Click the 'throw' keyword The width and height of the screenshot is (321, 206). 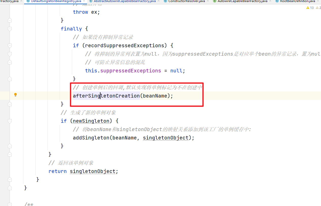[80, 12]
